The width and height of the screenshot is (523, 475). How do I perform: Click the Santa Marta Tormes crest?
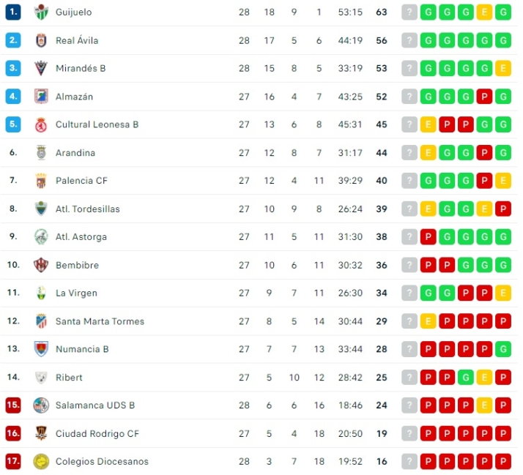(41, 321)
